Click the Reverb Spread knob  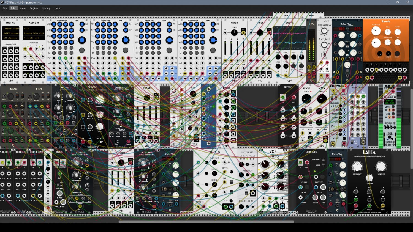(388, 54)
